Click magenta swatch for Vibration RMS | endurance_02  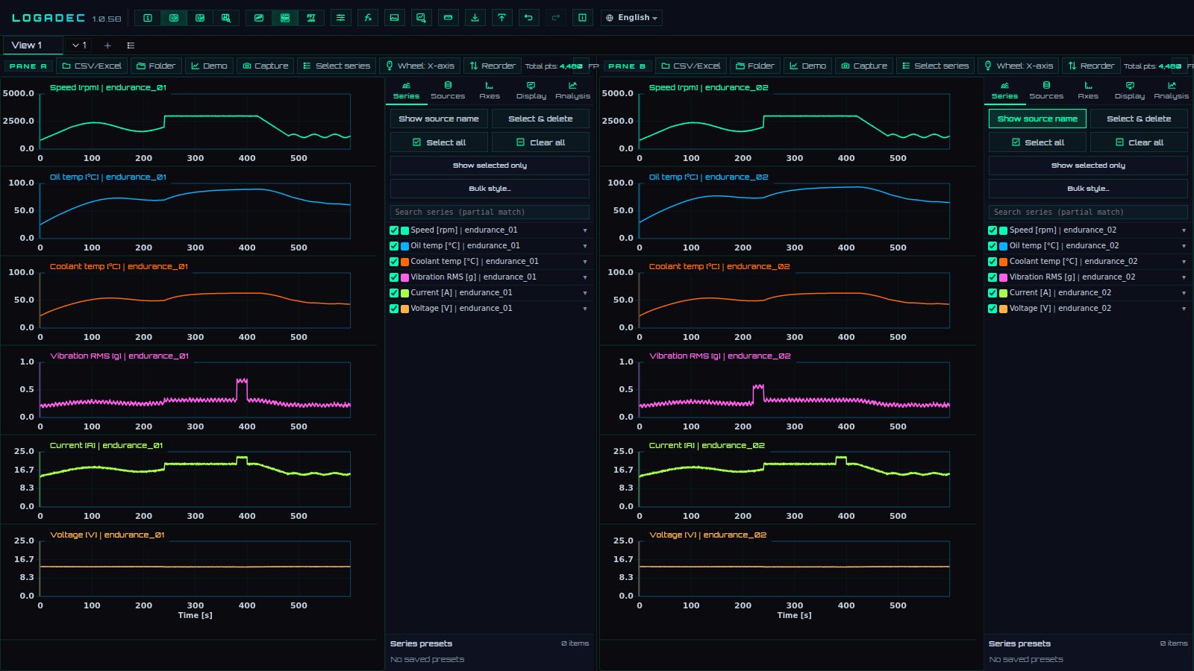(1004, 277)
